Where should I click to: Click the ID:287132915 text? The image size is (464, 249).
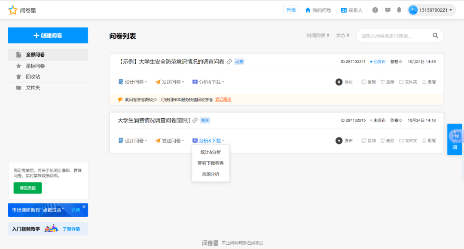(x=353, y=120)
